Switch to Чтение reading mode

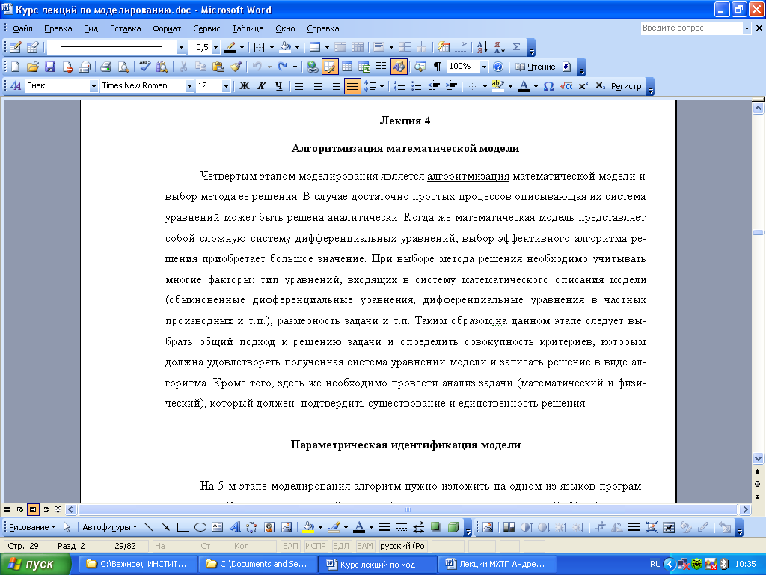536,67
